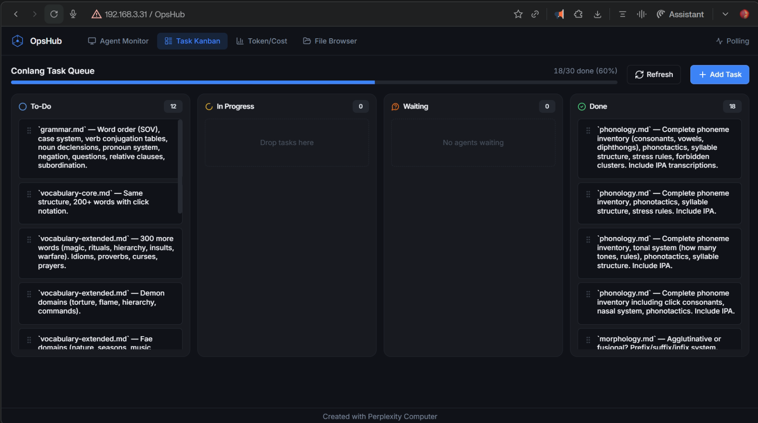Toggle the Polling status indicator

click(732, 41)
